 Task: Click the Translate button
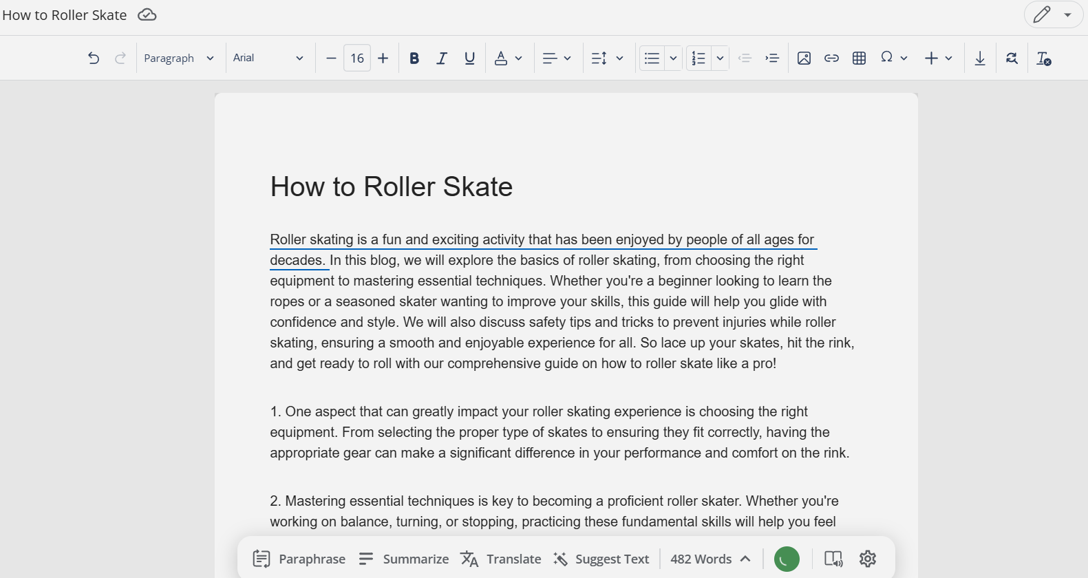[x=500, y=559]
